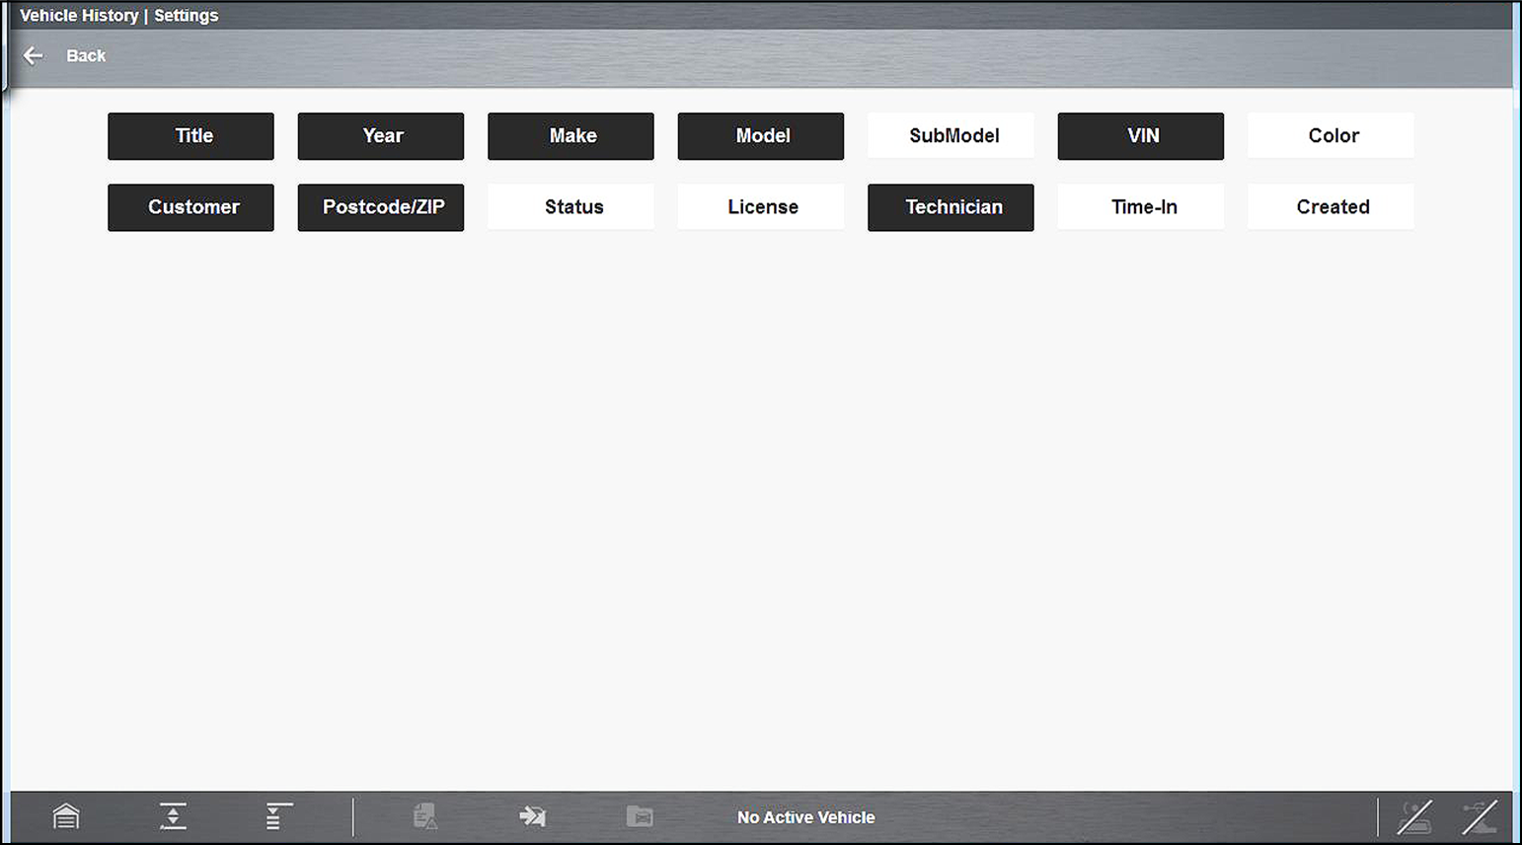Show the Created column
Viewport: 1522px width, 845px height.
(1331, 207)
